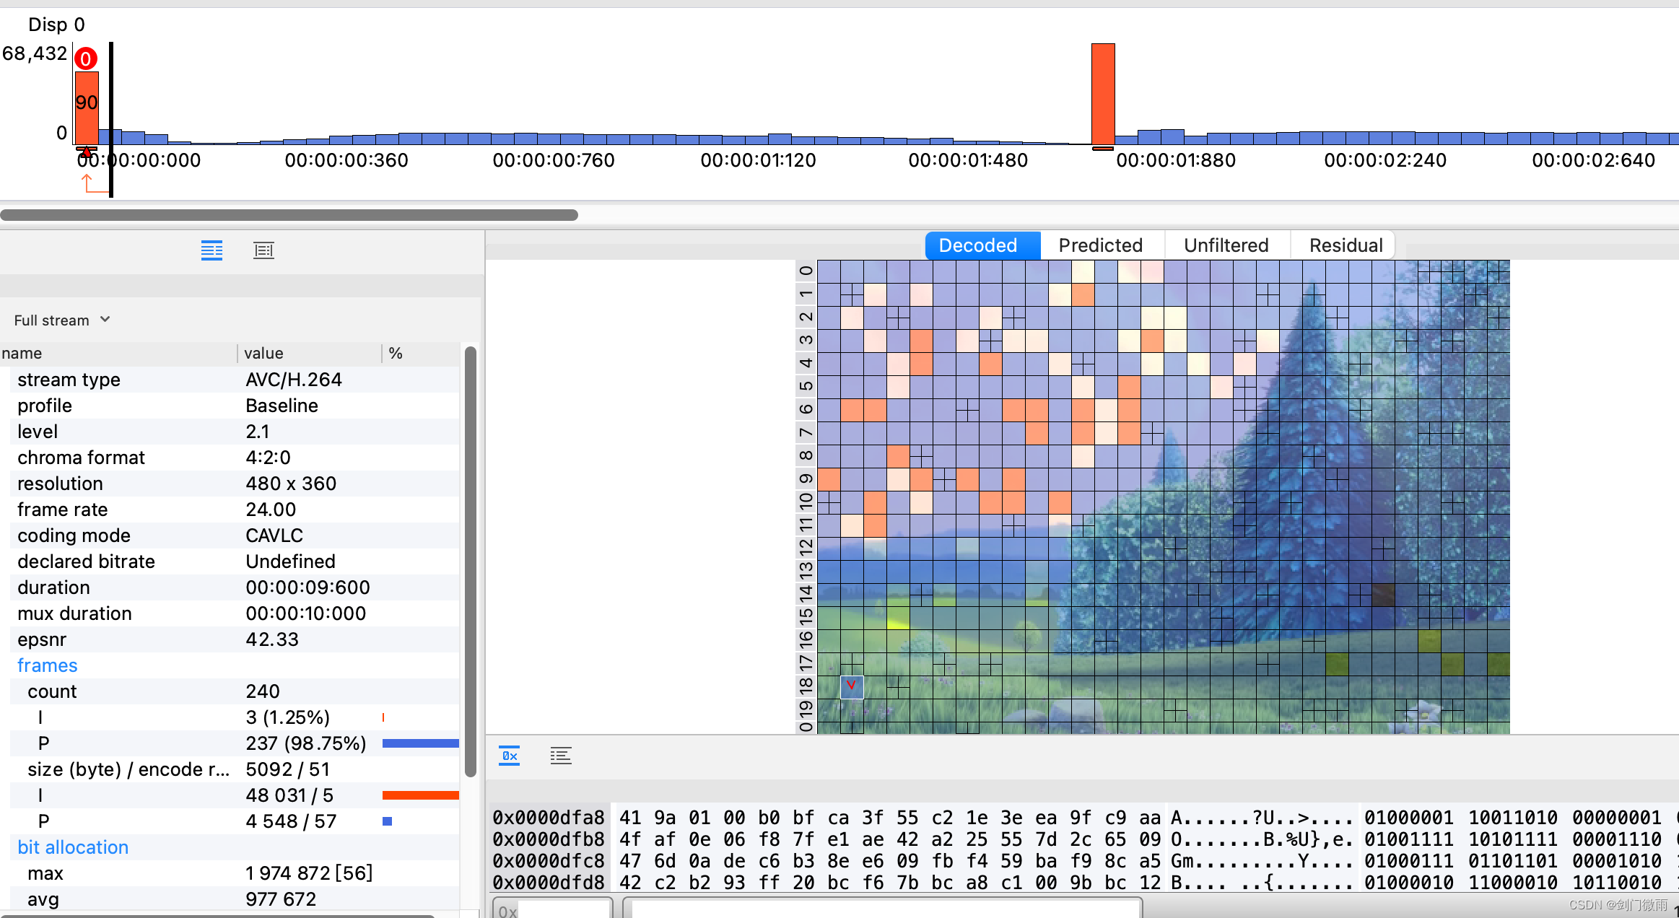This screenshot has width=1679, height=918.
Task: Click the stream info vertical scrollbar
Action: click(470, 561)
